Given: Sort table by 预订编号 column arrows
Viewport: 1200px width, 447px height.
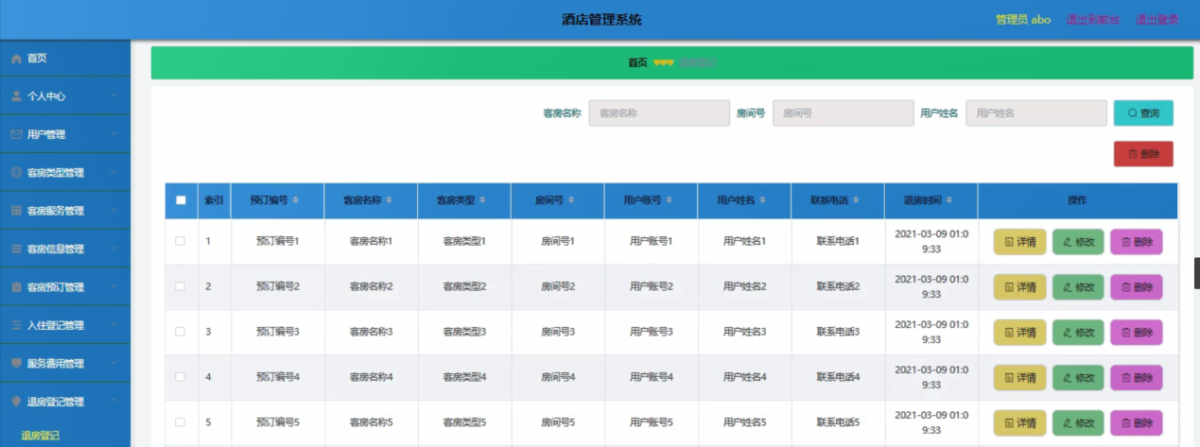Looking at the screenshot, I should [x=295, y=200].
